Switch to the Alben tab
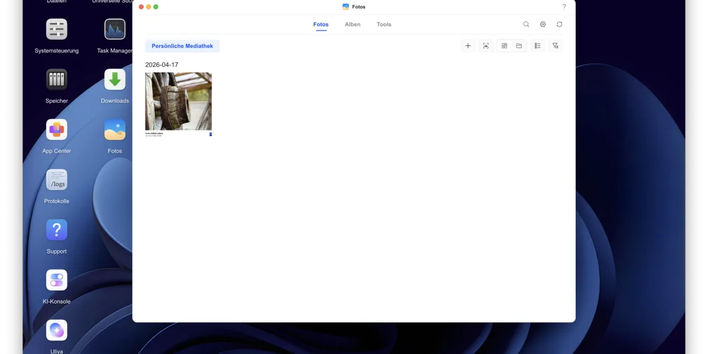The height and width of the screenshot is (354, 708). pos(353,24)
